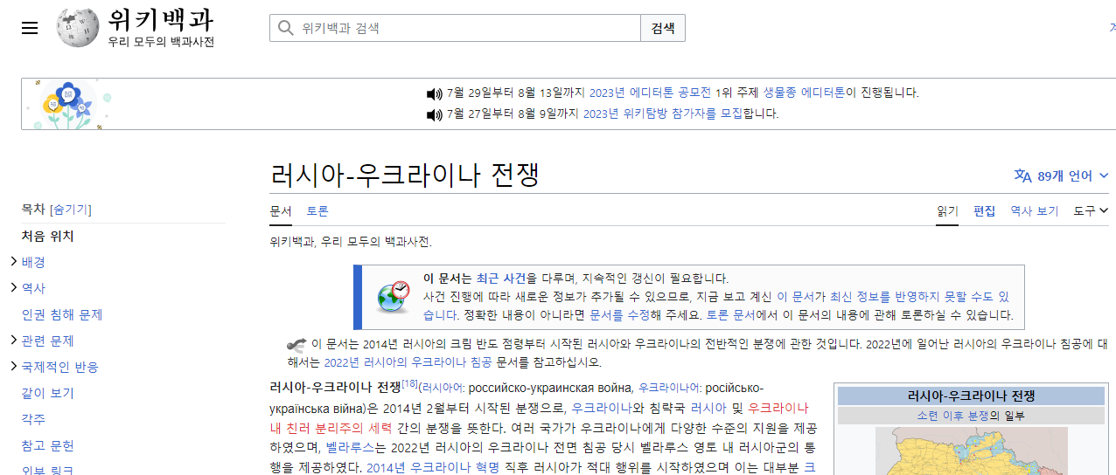1116x475 pixels.
Task: Jump to 각주 section
Action: [33, 419]
